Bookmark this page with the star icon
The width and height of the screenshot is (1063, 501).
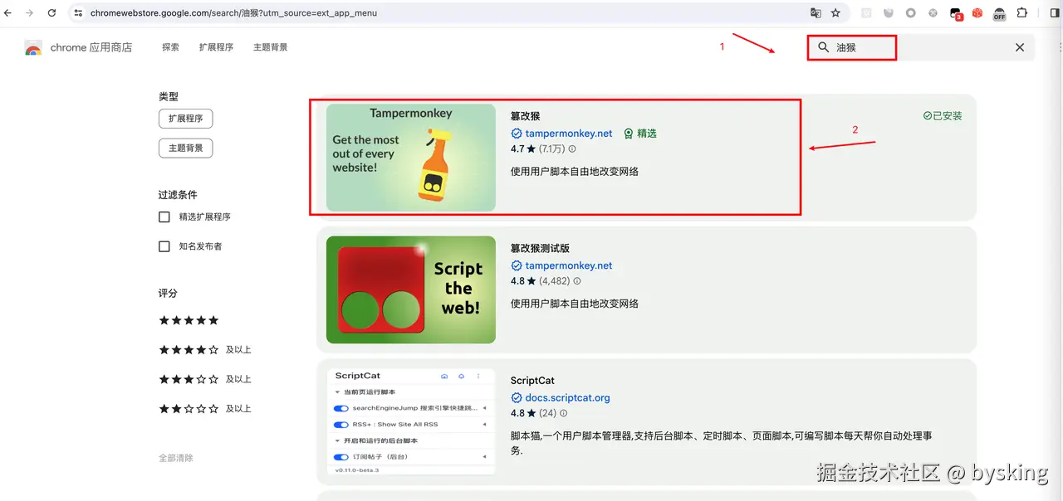[835, 13]
